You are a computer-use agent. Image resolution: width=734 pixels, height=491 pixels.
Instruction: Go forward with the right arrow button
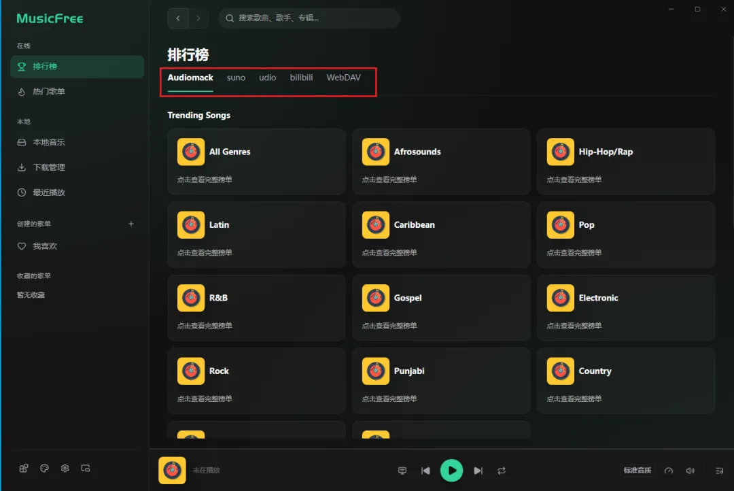coord(198,18)
